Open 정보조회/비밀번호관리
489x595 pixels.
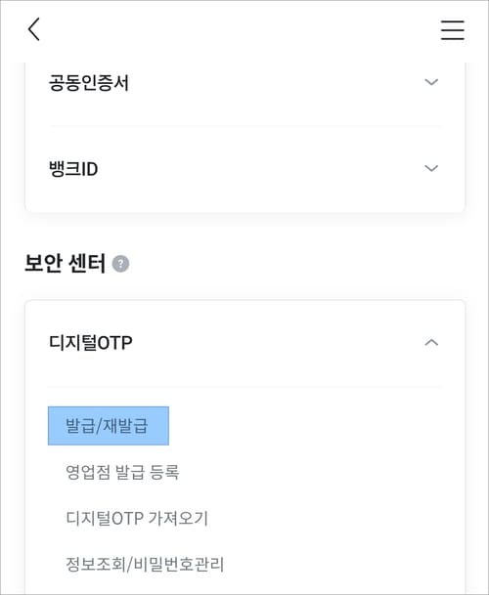(145, 565)
